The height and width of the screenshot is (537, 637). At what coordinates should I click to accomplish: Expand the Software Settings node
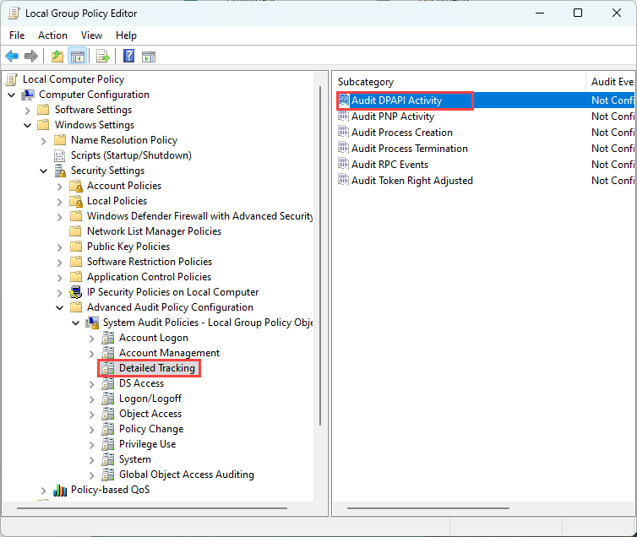(28, 110)
